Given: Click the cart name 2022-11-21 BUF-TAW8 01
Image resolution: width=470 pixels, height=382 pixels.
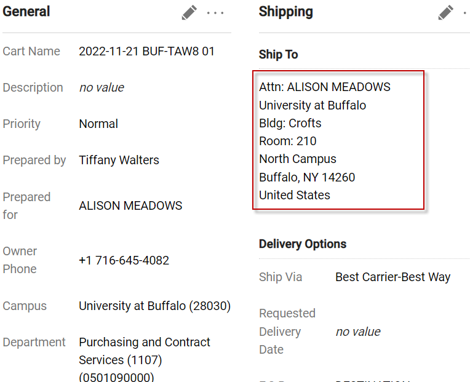Looking at the screenshot, I should [x=146, y=51].
